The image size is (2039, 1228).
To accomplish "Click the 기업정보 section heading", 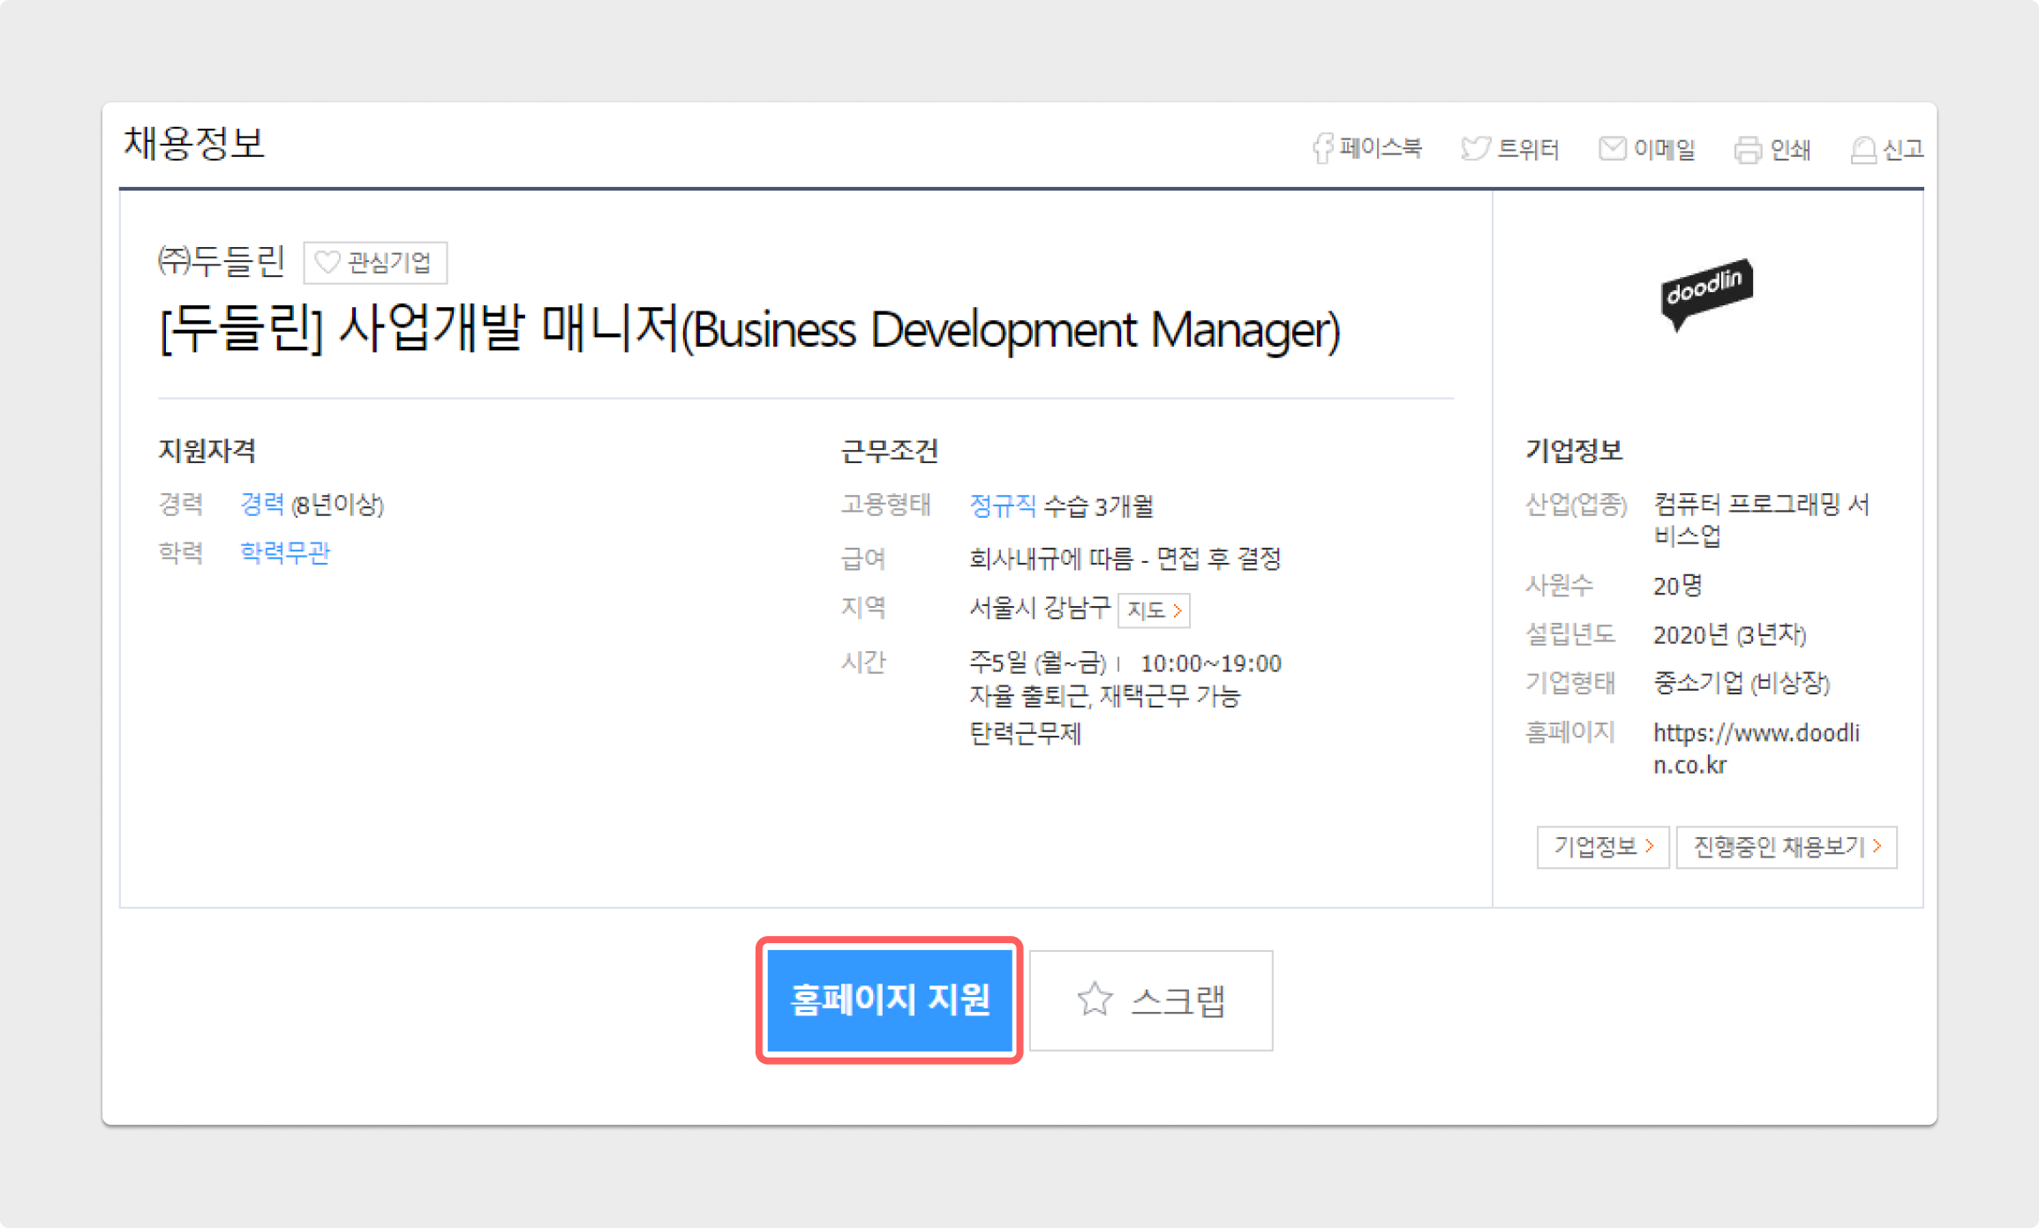I will pyautogui.click(x=1574, y=451).
